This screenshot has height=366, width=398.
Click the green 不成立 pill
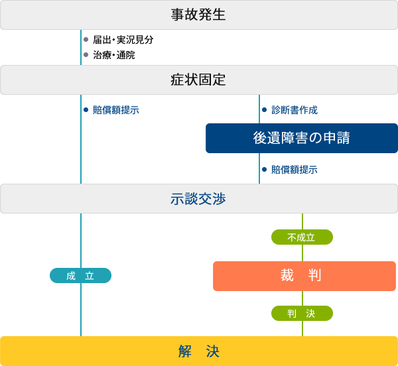pos(302,237)
